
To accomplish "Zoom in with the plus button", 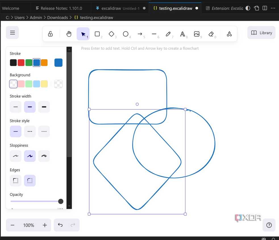I will [x=45, y=225].
